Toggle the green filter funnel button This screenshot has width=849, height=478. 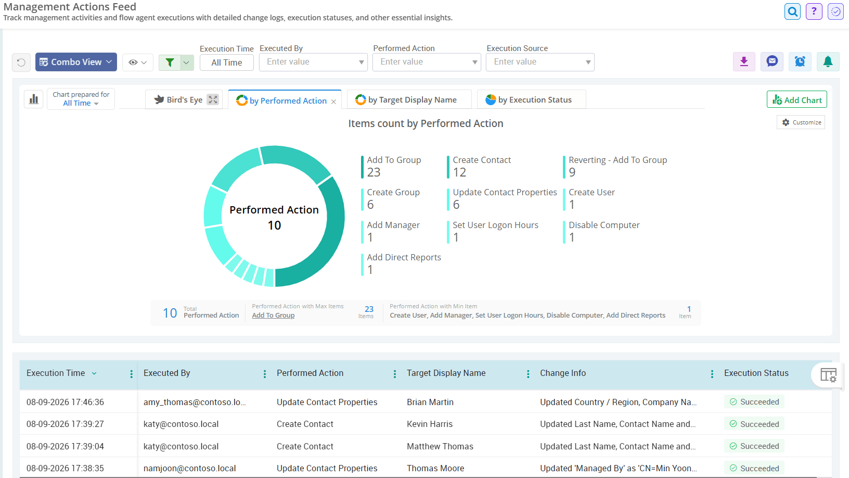[170, 62]
